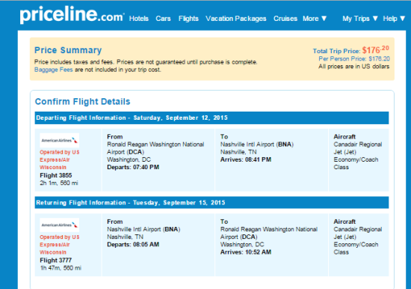Select the Flight 3777 label

pos(55,260)
